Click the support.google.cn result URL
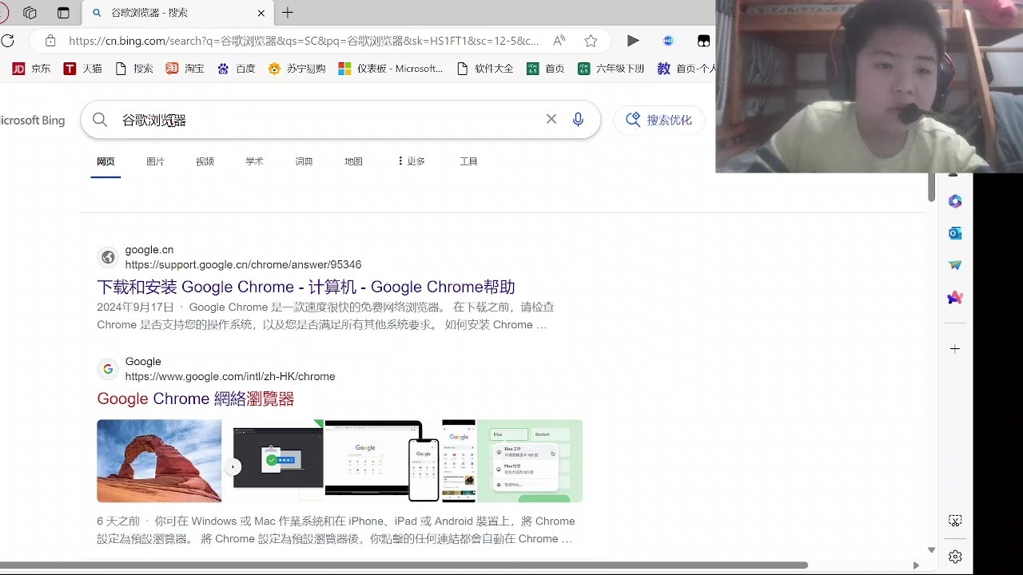The height and width of the screenshot is (575, 1023). pyautogui.click(x=243, y=264)
